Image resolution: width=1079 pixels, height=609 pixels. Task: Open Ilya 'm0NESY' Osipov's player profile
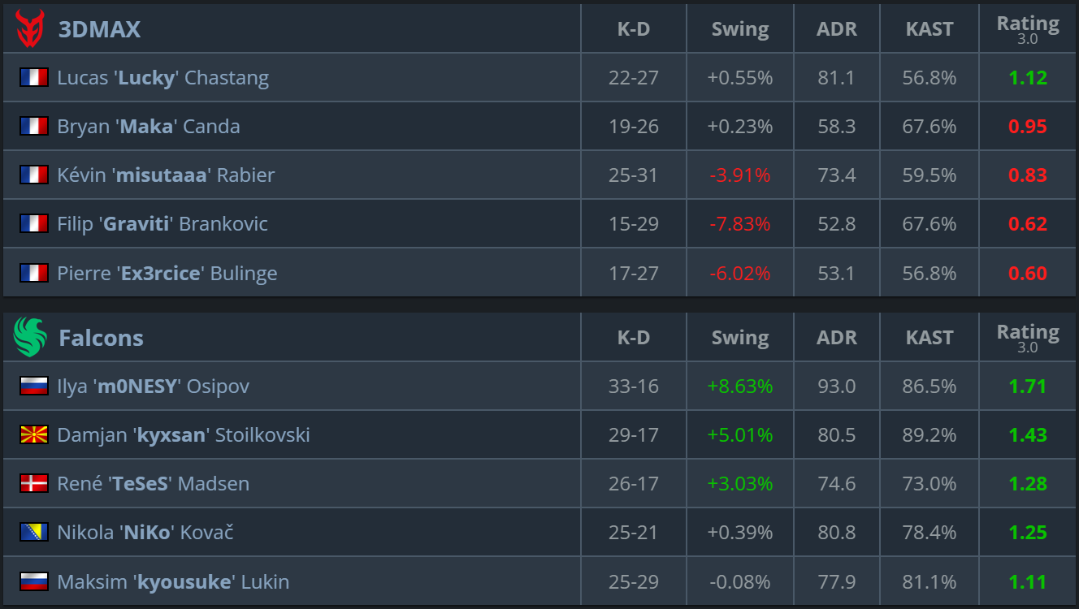tap(153, 387)
